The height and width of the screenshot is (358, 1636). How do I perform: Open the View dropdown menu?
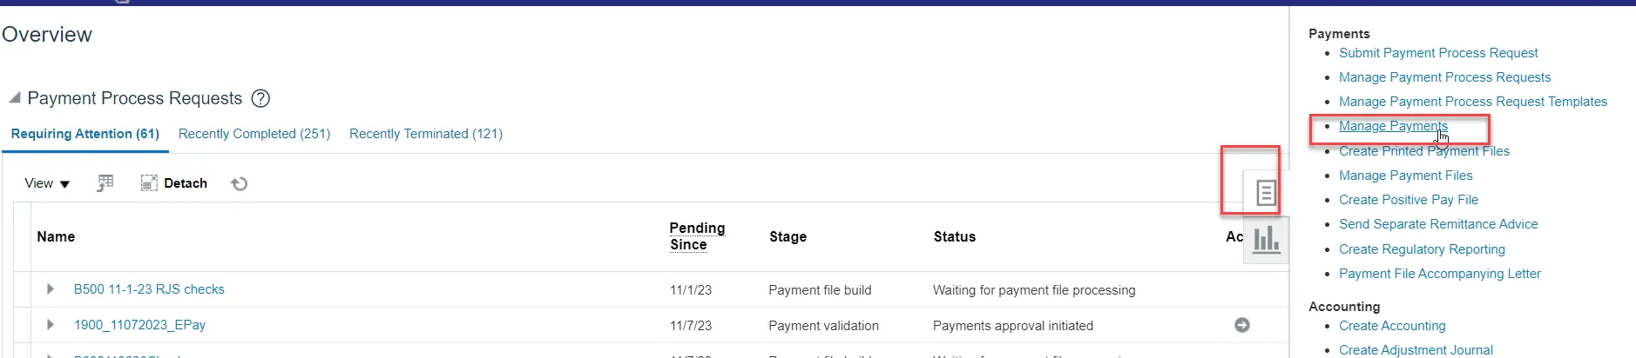(x=47, y=183)
